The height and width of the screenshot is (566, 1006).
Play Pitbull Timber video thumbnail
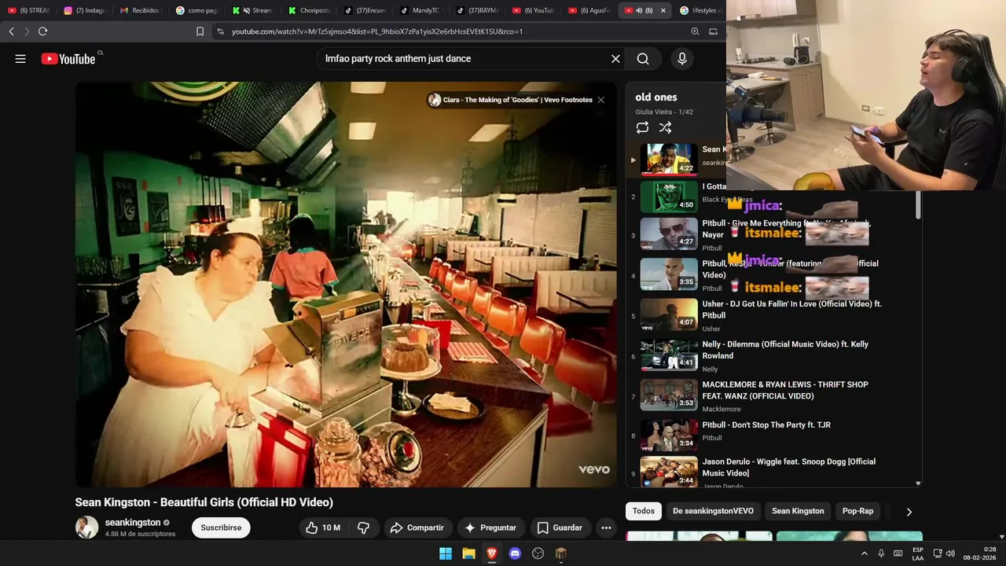[x=669, y=274]
